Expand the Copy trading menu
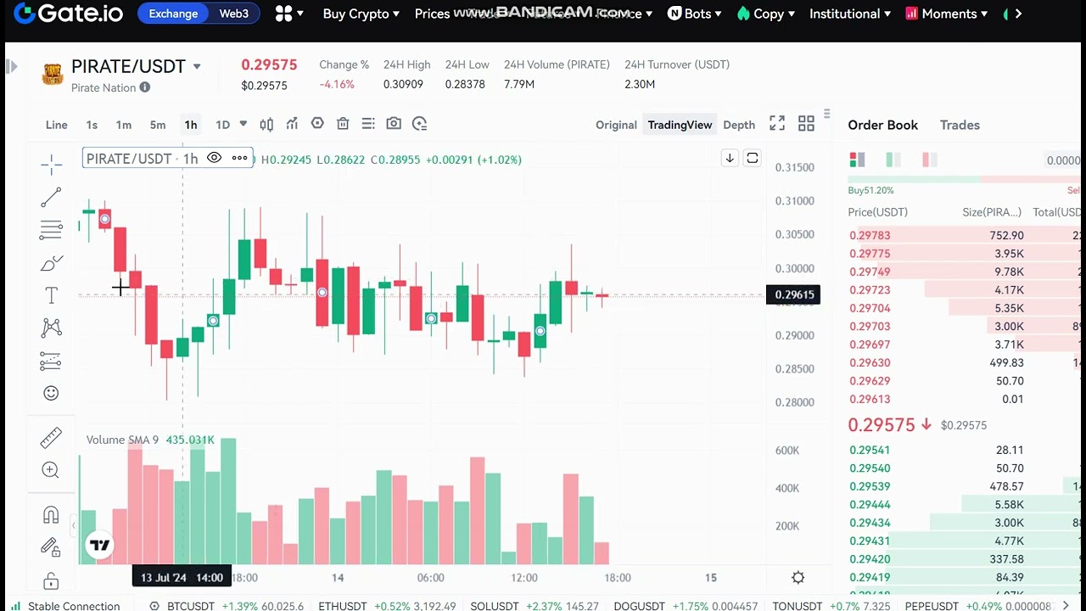Screen dimensions: 1086x611 coord(766,14)
